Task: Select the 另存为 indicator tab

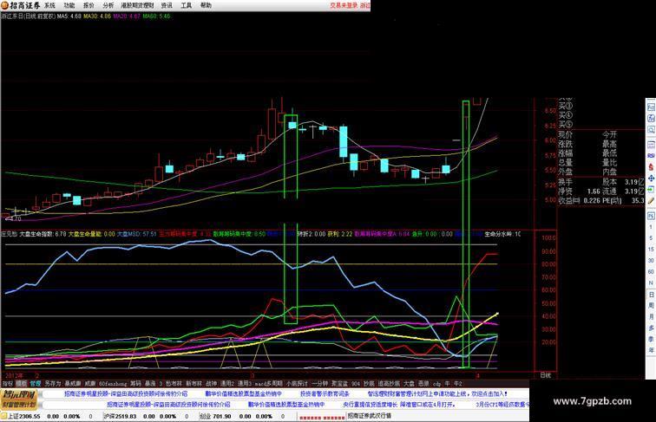Action: tap(53, 383)
